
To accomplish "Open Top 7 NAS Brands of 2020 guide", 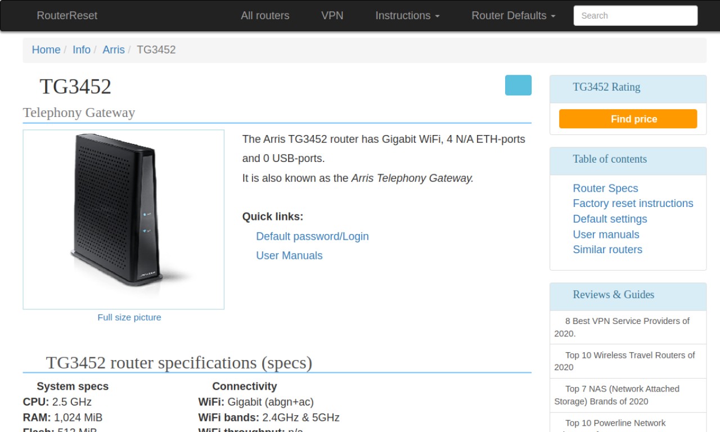I will (628, 395).
